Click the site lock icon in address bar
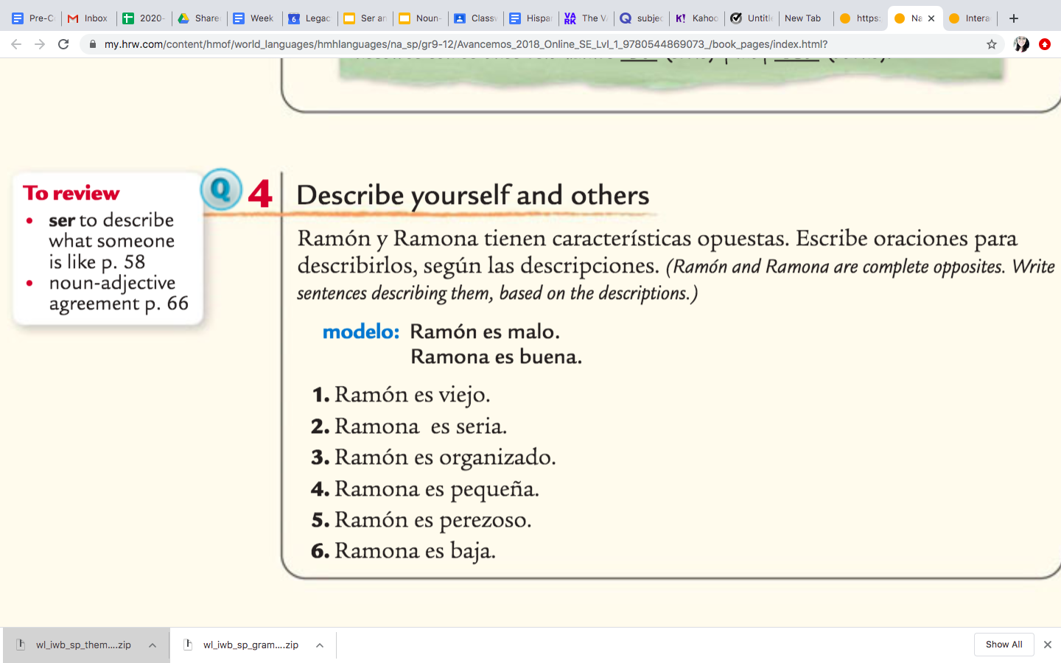The height and width of the screenshot is (663, 1061). [x=93, y=44]
